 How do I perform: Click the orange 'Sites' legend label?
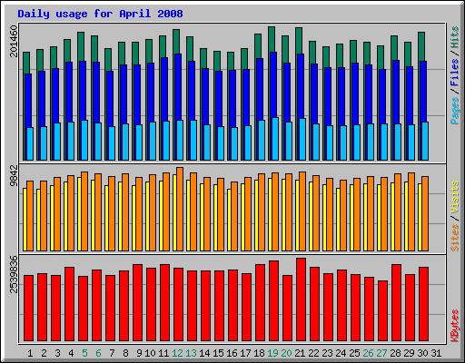[x=454, y=238]
